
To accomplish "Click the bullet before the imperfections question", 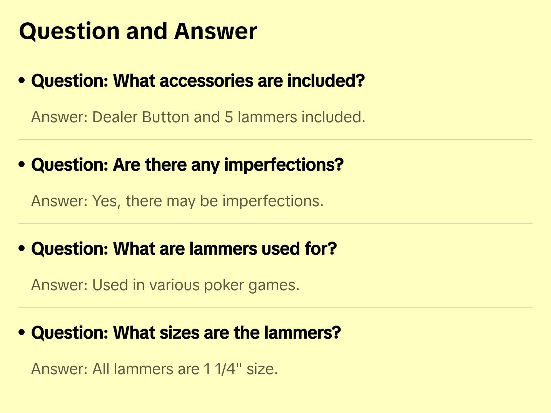I will tap(22, 165).
